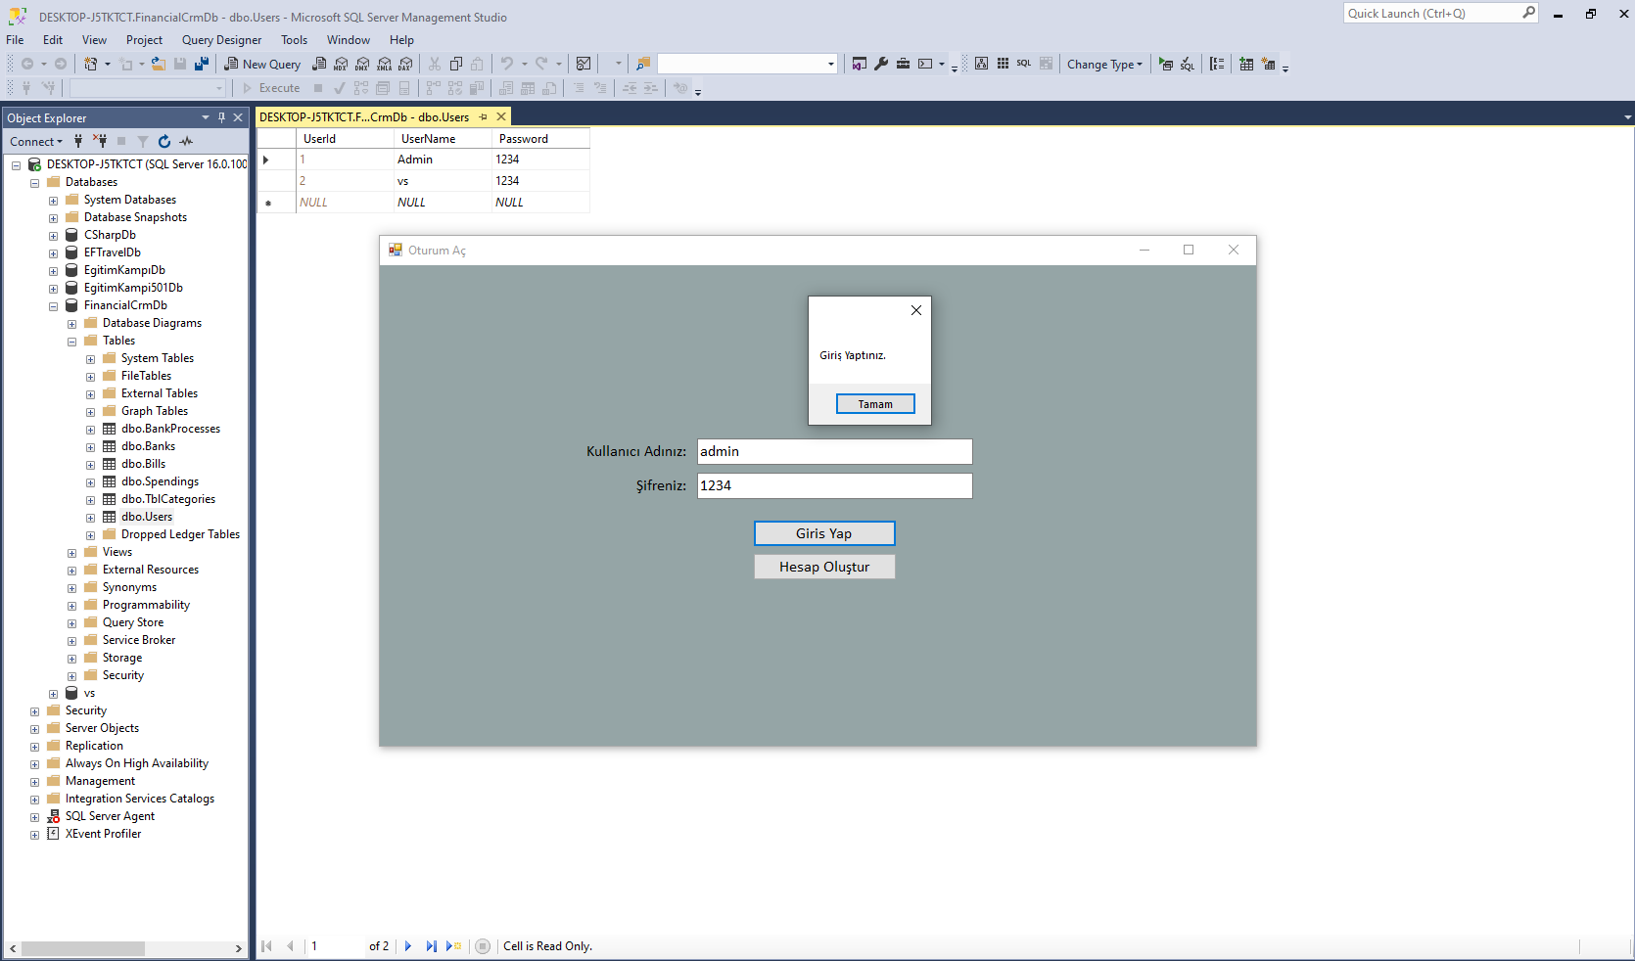
Task: Click the Execute SQL icon
Action: tap(1165, 64)
